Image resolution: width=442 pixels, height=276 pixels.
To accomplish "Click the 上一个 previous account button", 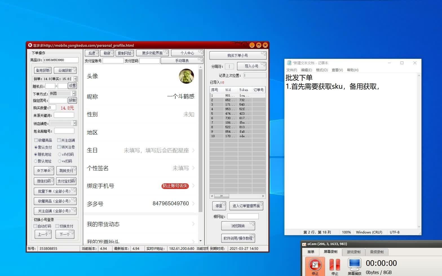I will point(43,234).
